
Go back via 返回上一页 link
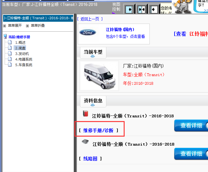[x=90, y=19]
